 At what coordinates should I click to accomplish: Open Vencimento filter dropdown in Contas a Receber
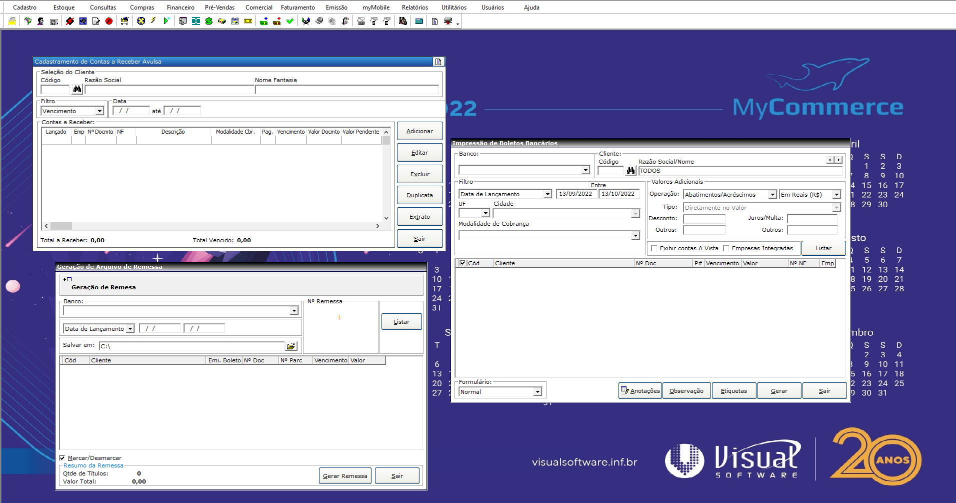99,111
